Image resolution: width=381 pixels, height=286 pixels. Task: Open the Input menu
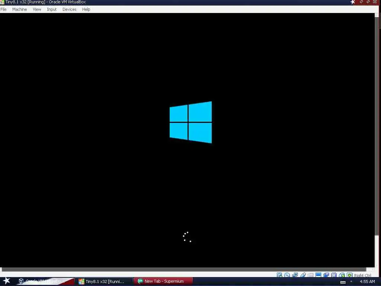point(52,9)
